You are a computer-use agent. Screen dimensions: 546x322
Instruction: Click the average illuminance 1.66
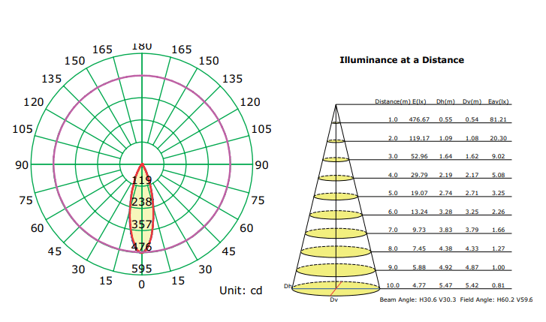point(498,230)
